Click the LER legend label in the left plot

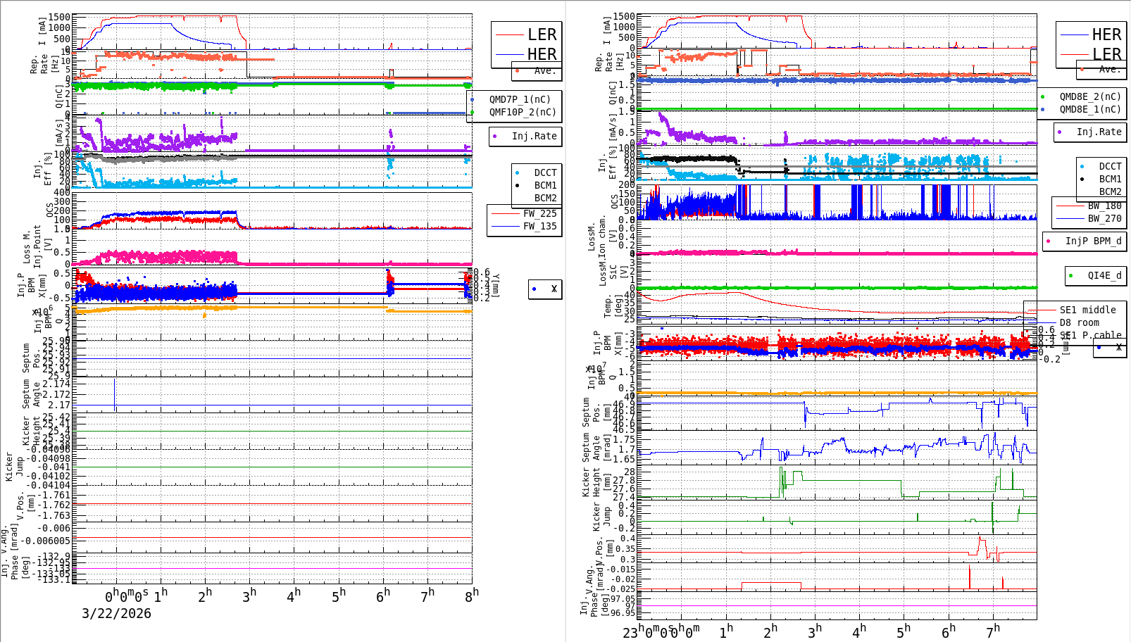(x=542, y=34)
